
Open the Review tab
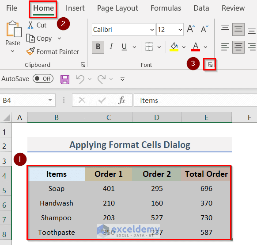coord(233,8)
